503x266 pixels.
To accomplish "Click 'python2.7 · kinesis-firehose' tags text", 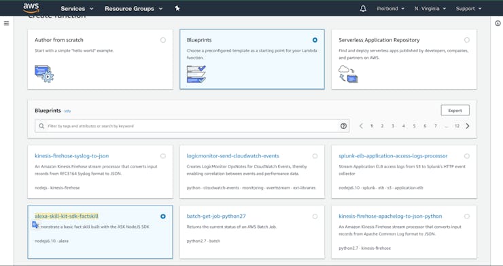I will [364, 248].
